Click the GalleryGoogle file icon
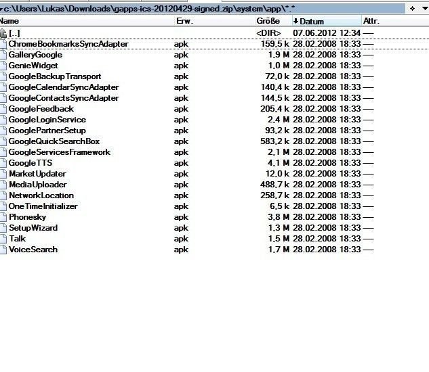This screenshot has width=429, height=372. [x=3, y=55]
